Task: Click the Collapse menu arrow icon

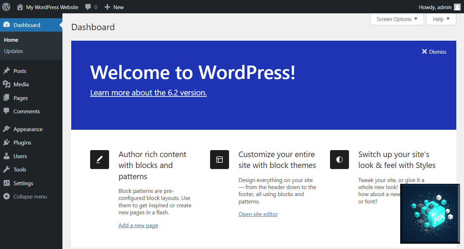Action: (x=6, y=196)
